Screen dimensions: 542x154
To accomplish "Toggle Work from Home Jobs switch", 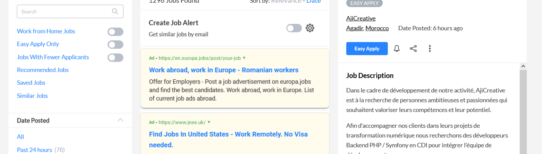I will tap(115, 32).
